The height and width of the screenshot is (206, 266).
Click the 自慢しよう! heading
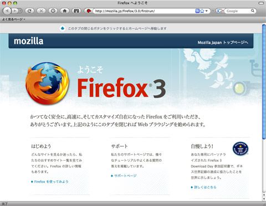tap(202, 146)
